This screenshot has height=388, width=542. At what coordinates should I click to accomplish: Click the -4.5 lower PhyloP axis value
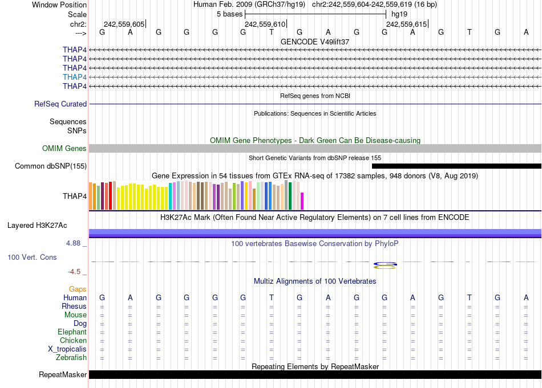coord(74,272)
